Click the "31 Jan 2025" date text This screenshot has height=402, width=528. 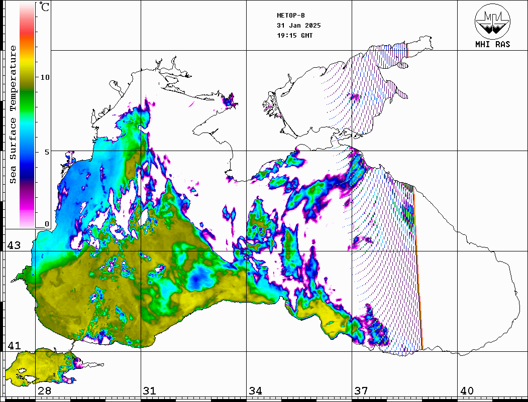298,26
